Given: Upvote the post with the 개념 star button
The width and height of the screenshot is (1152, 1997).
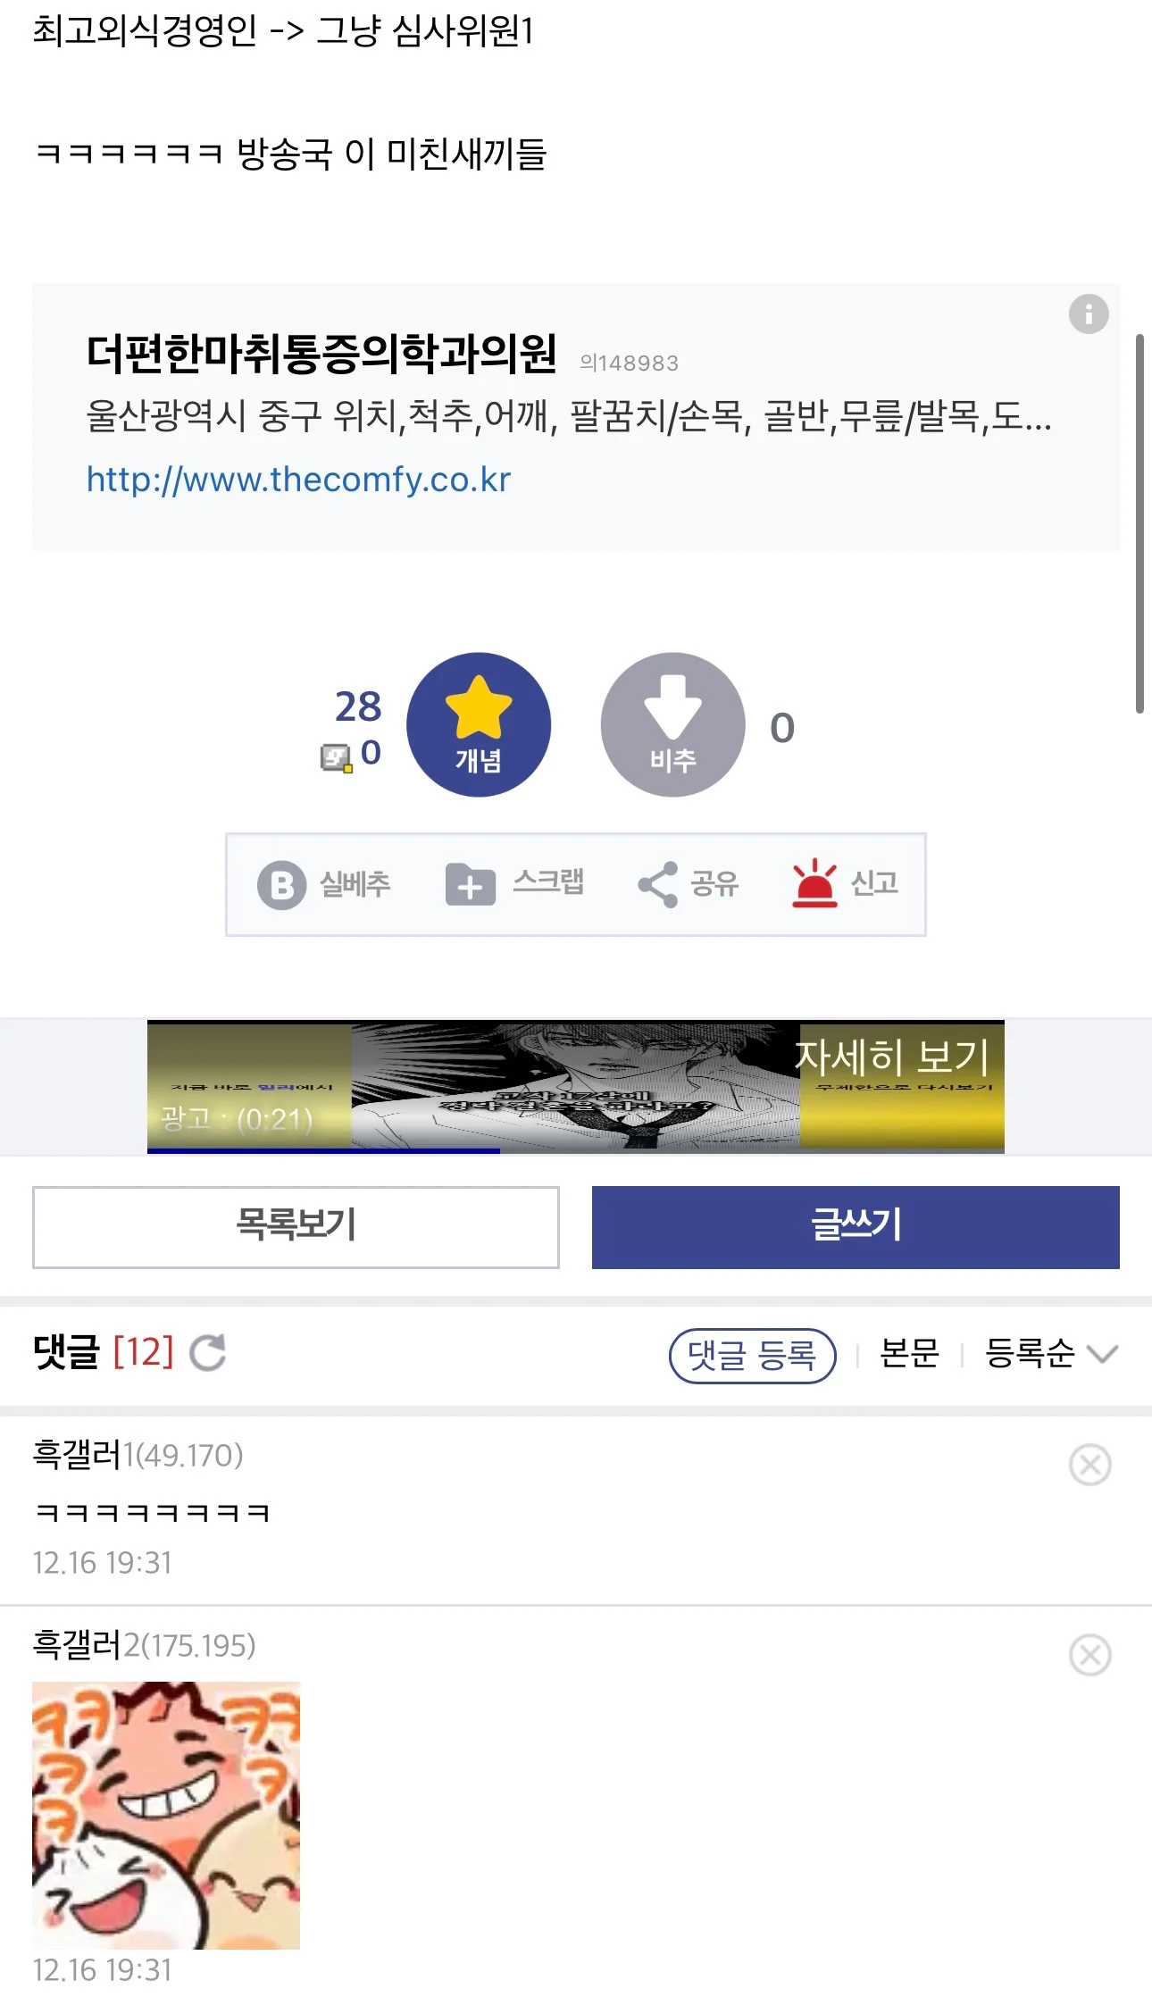Looking at the screenshot, I should click(x=479, y=724).
